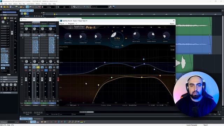The image size is (224, 126).
Task: Click the A/B compare button in Pro-R
Action: 114,27
